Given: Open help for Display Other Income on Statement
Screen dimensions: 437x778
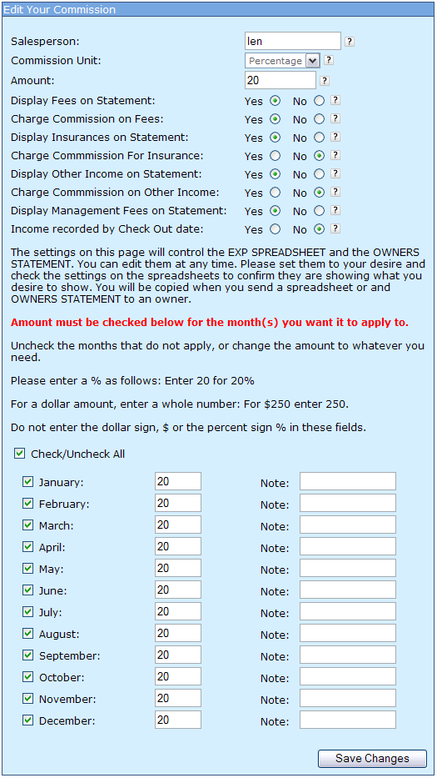Looking at the screenshot, I should (335, 173).
